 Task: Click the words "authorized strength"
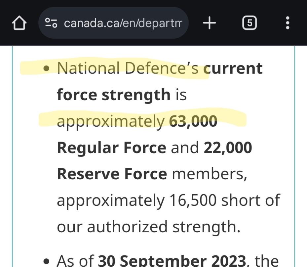(x=163, y=227)
